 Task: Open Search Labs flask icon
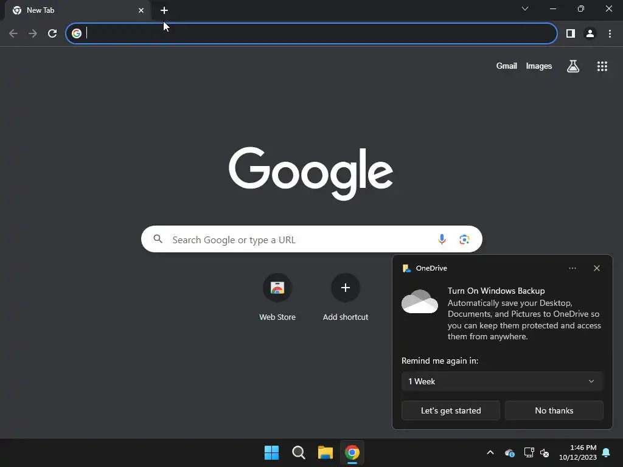pyautogui.click(x=573, y=66)
